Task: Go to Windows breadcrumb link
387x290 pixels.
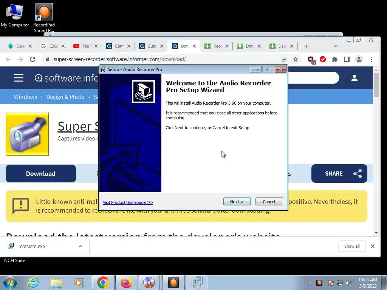Action: point(25,97)
